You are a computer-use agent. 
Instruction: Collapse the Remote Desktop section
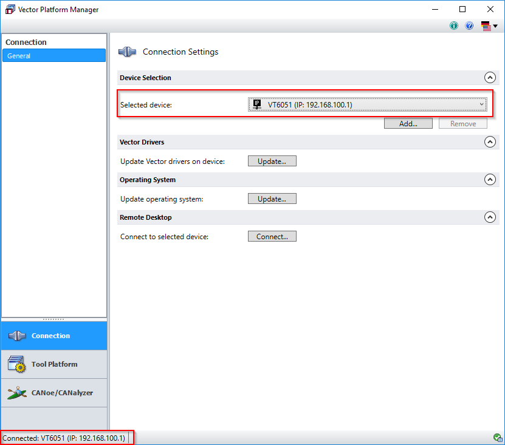pos(490,217)
